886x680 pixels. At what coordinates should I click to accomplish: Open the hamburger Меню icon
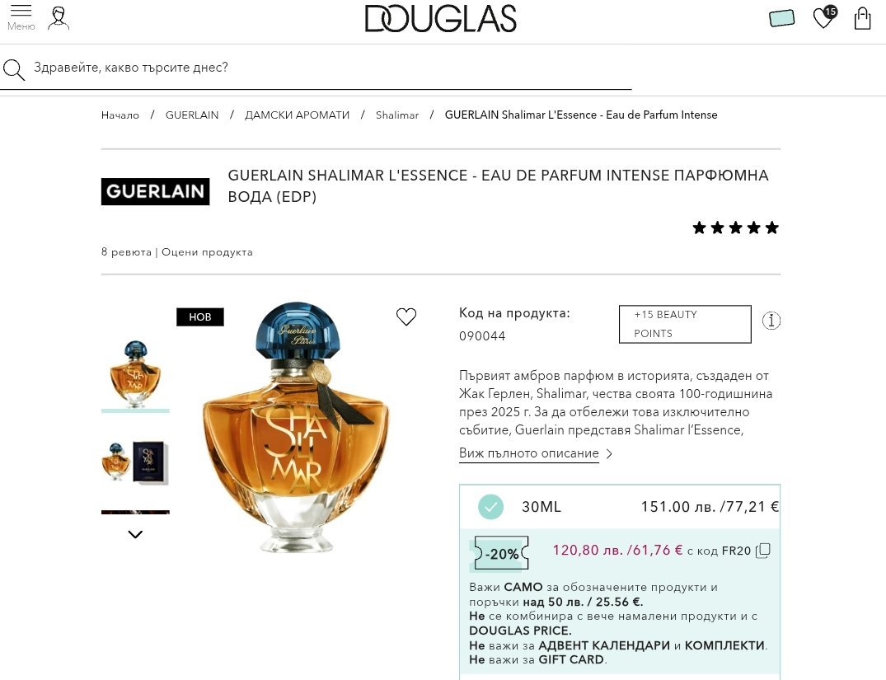tap(21, 17)
